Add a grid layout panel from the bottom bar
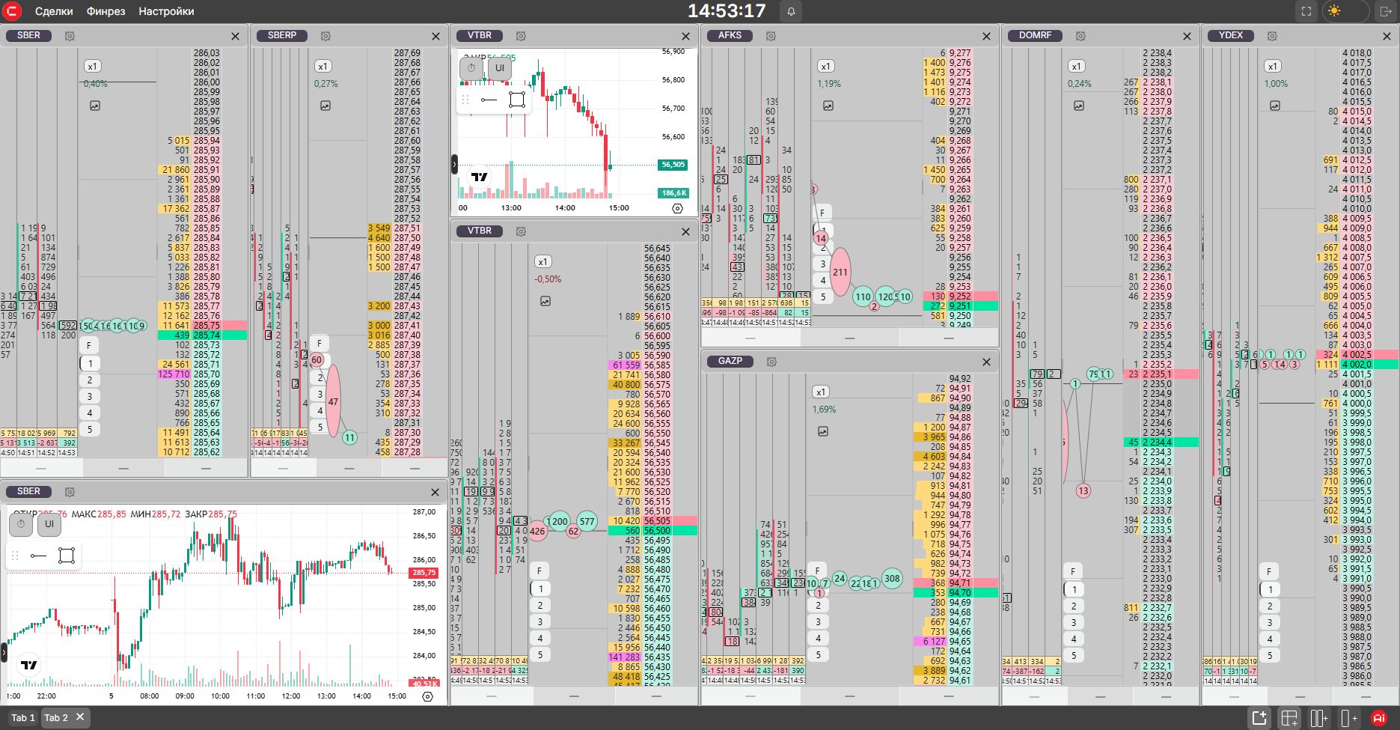 (x=1289, y=718)
